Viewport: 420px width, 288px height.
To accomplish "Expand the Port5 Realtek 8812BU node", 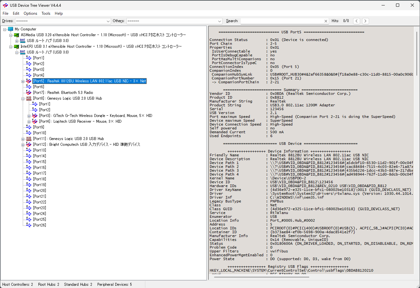I will pos(23,81).
